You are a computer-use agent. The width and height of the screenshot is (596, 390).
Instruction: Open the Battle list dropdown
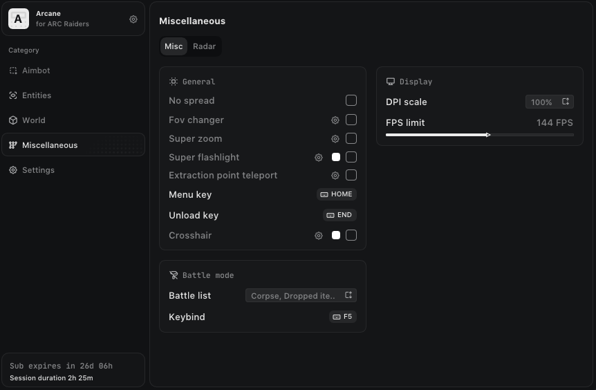(x=301, y=296)
